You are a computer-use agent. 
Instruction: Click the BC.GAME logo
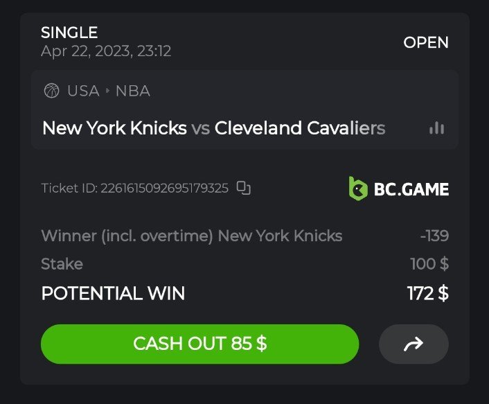(398, 188)
